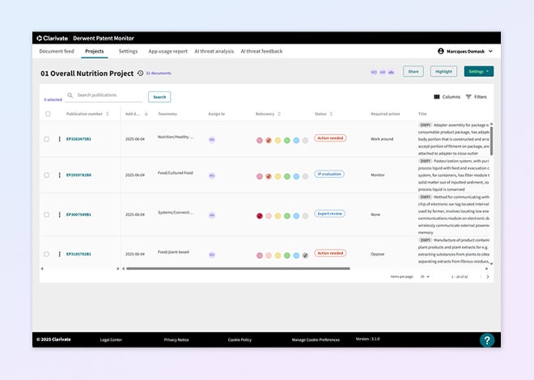This screenshot has width=534, height=380.
Task: Open the Marcques Domask user menu
Action: pos(465,51)
